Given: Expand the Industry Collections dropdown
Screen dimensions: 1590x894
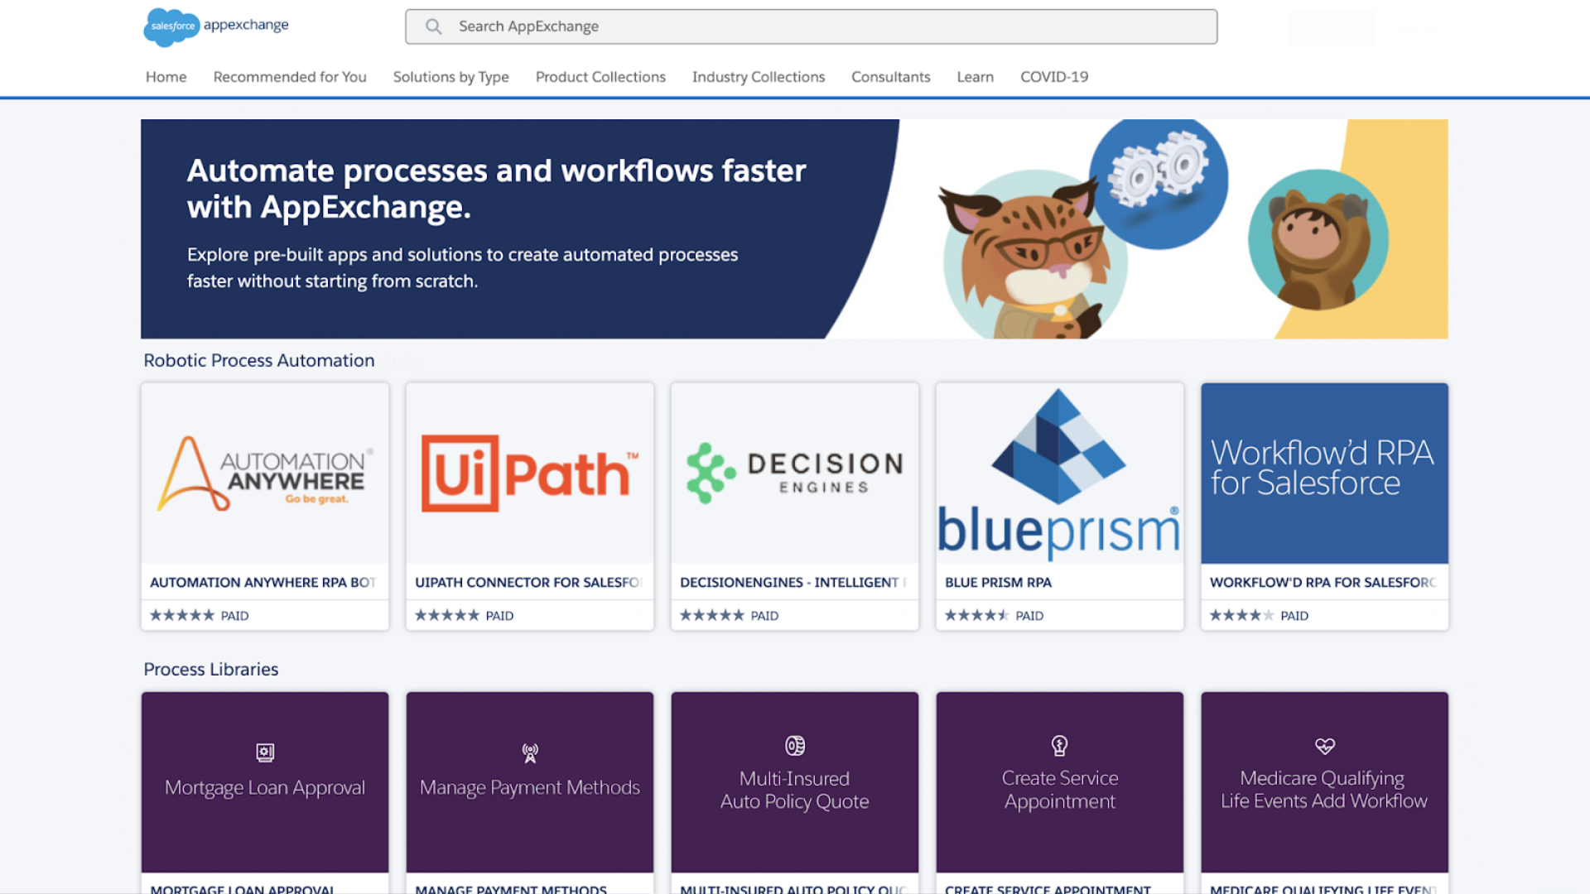Looking at the screenshot, I should click(758, 76).
